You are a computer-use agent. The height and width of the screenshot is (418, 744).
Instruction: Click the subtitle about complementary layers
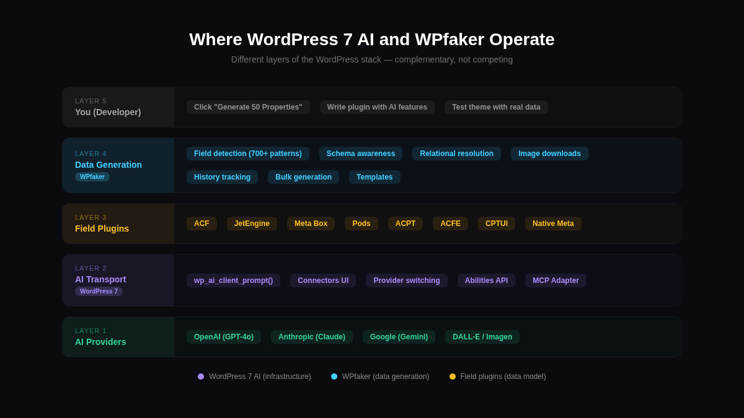[372, 59]
